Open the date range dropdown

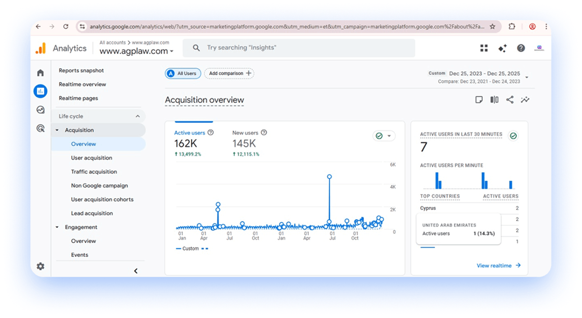527,77
